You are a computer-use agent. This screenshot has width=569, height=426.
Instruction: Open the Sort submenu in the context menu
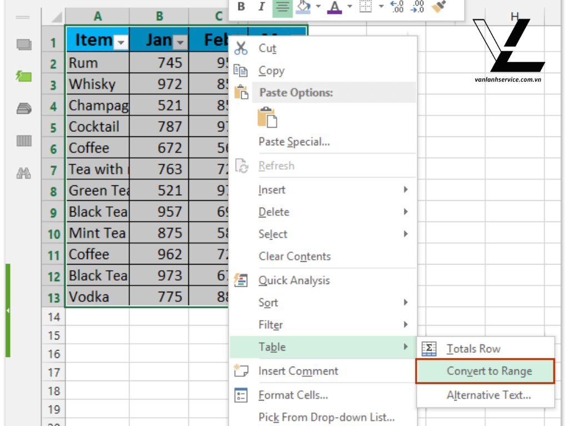point(268,303)
